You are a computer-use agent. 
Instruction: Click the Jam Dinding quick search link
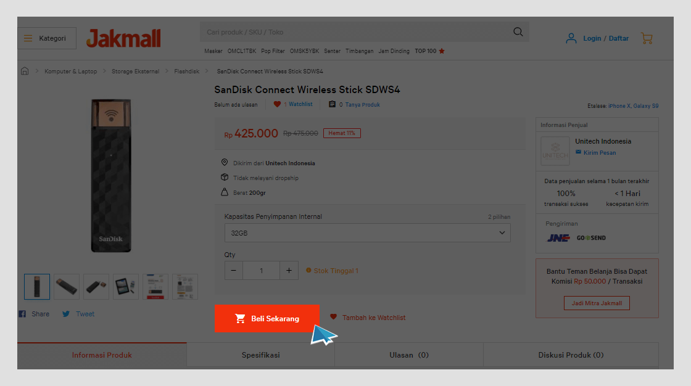394,51
